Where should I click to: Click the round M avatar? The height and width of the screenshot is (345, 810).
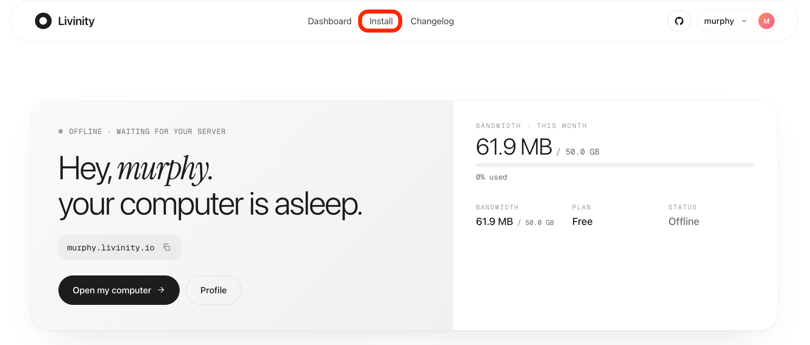tap(766, 21)
